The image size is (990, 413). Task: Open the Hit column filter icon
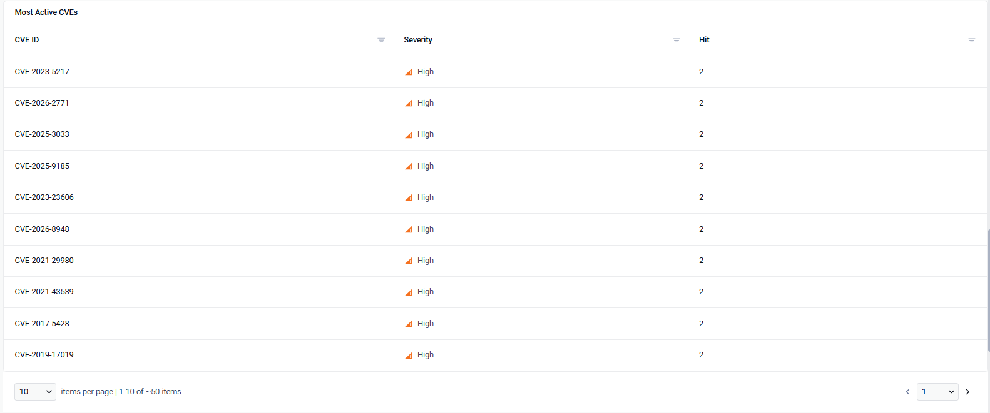[x=972, y=40]
